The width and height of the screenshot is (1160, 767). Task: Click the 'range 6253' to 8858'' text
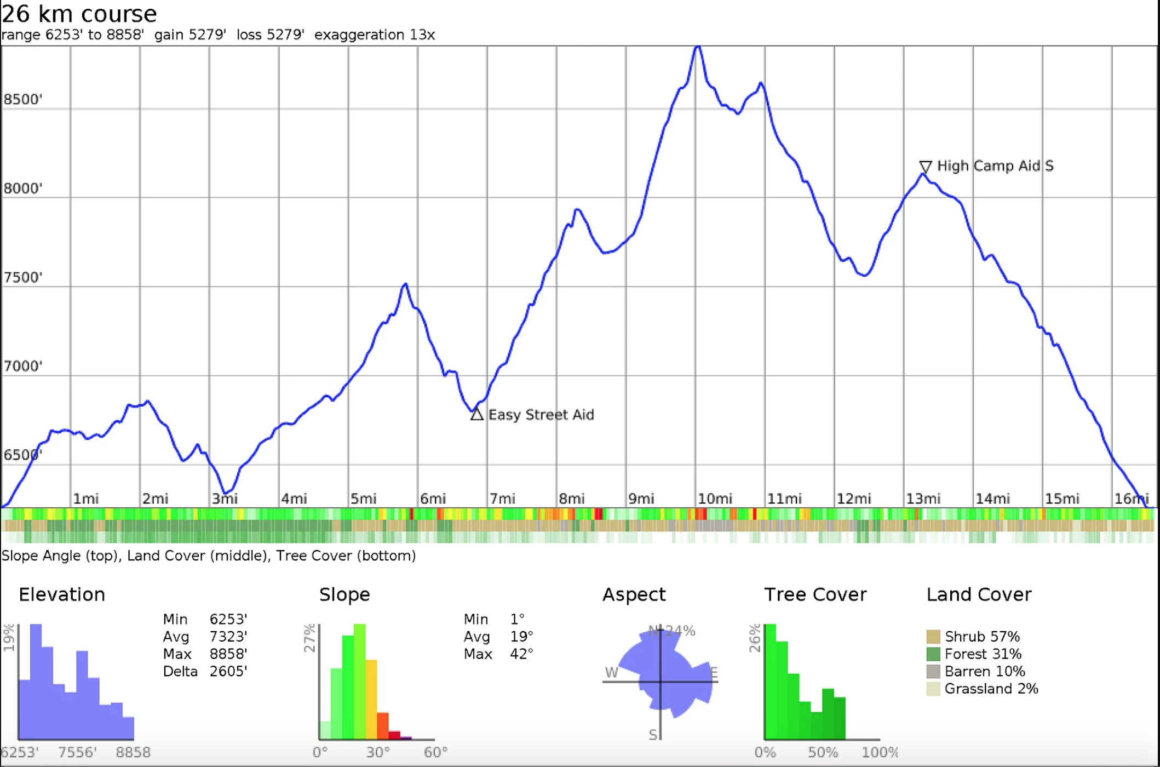coord(73,35)
